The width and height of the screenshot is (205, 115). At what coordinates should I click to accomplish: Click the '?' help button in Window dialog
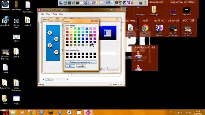113,69
